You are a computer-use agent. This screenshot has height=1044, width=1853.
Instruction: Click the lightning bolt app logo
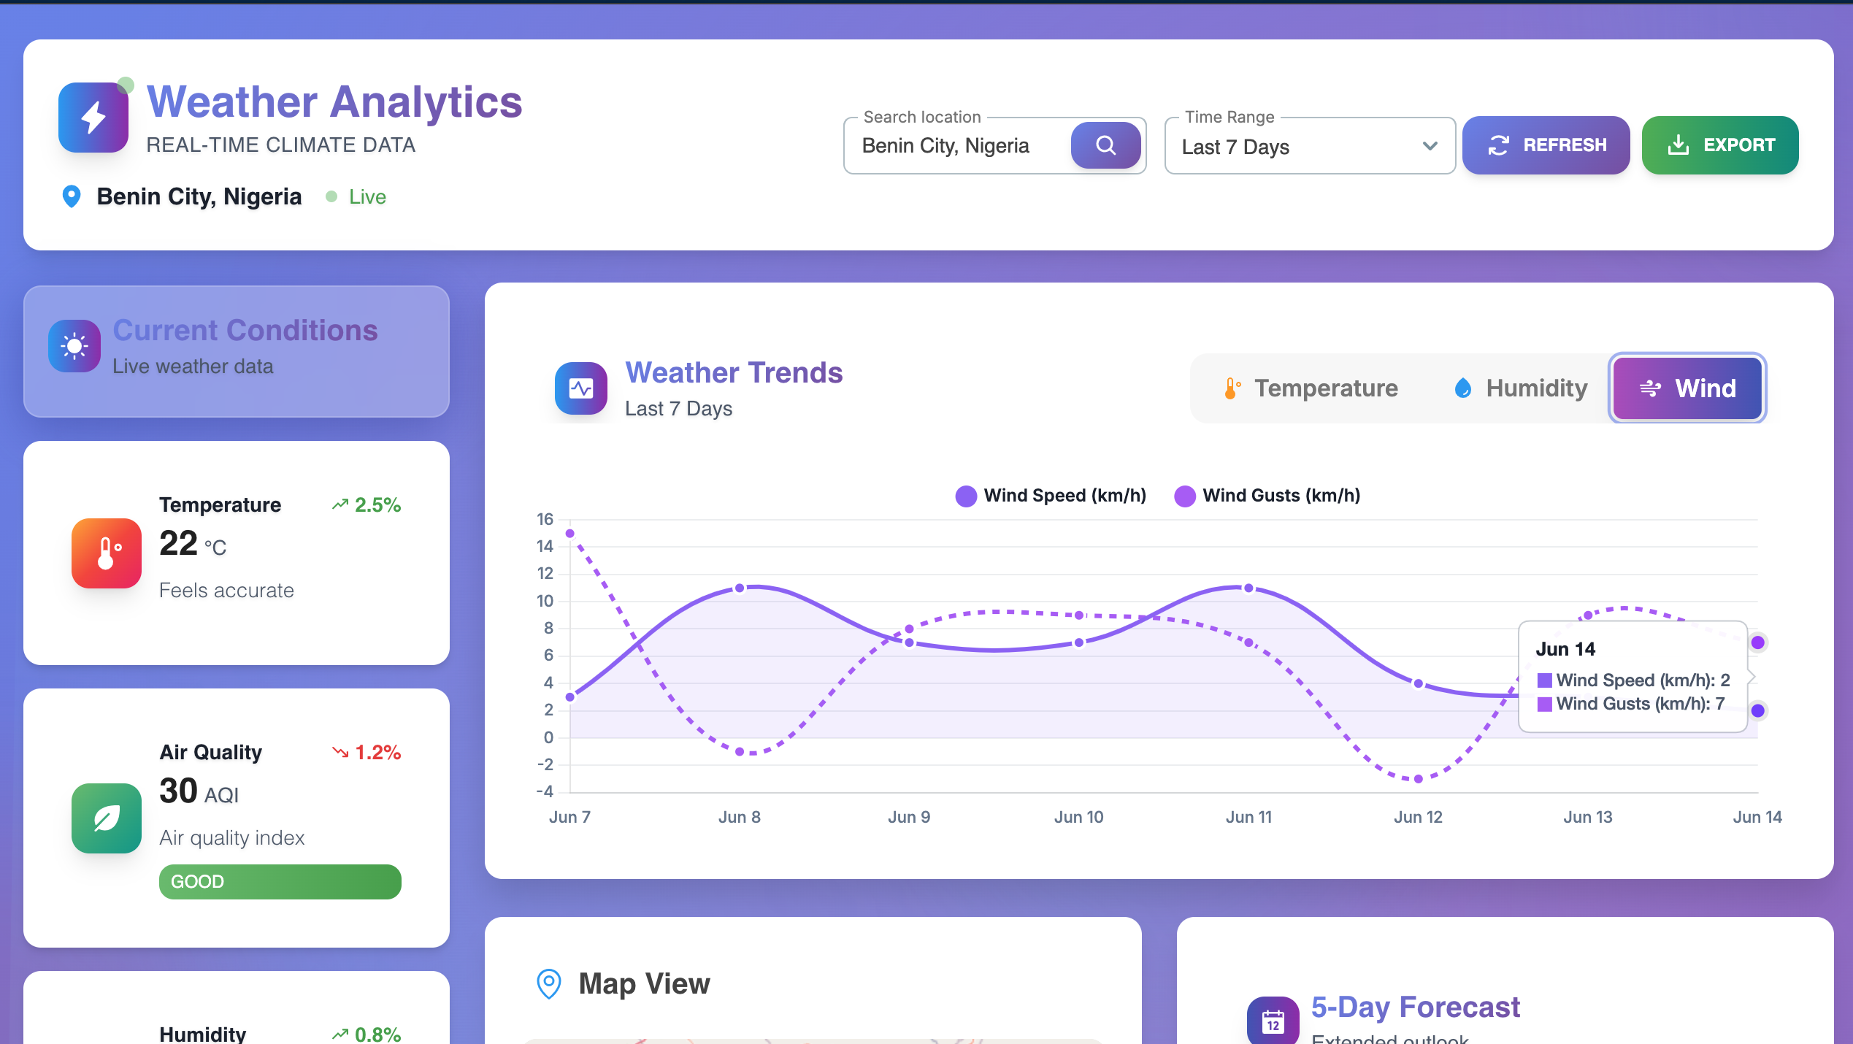point(93,118)
